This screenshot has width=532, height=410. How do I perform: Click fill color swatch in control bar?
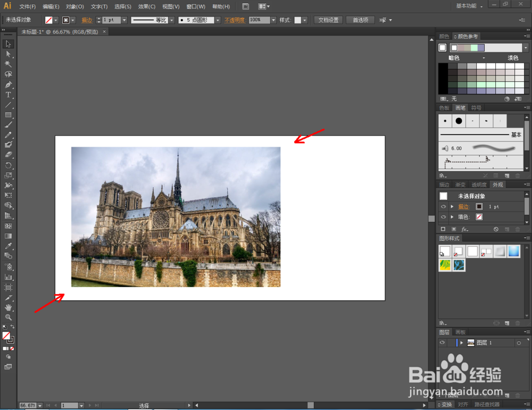[x=49, y=20]
